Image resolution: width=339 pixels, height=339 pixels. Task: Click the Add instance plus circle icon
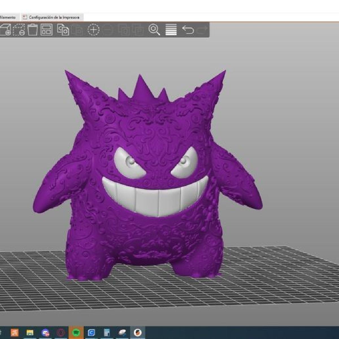coord(94,30)
